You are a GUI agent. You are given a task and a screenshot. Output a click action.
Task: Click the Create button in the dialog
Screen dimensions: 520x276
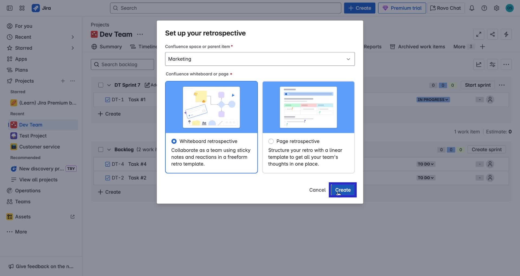coord(343,190)
